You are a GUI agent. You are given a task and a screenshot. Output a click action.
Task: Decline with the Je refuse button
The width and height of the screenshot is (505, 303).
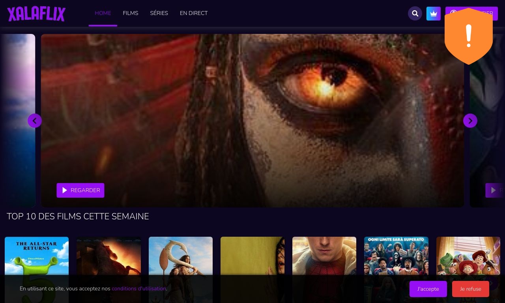(x=471, y=289)
